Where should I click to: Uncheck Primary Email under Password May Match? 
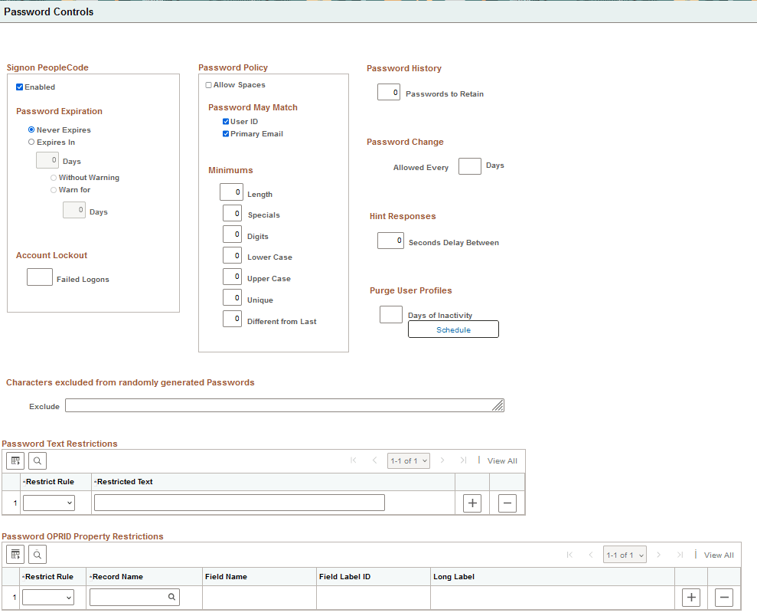coord(226,133)
